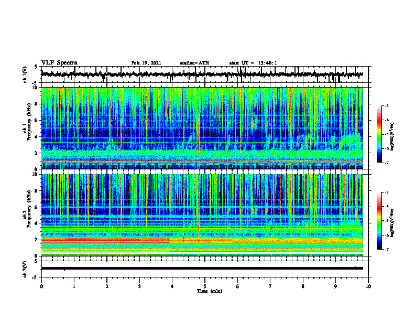The height and width of the screenshot is (321, 415).
Task: Click the "10" kHz tick on ch.2 frequency axis
Action: click(36, 174)
